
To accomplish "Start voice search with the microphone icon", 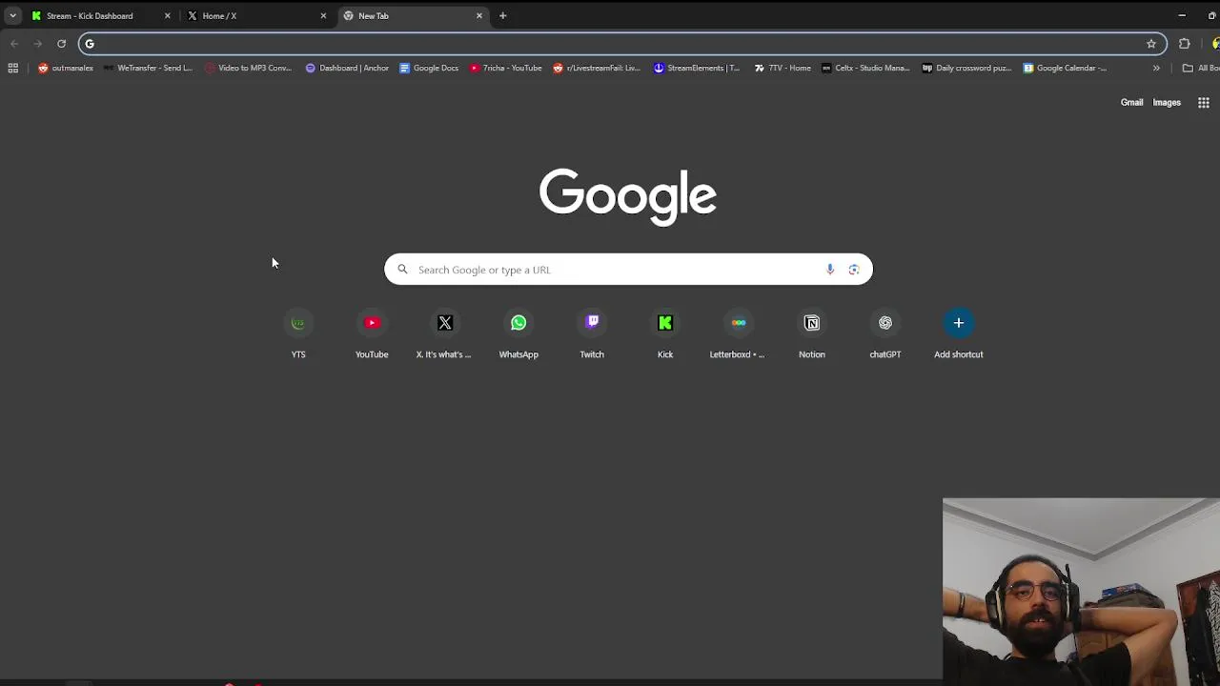I will tap(830, 270).
